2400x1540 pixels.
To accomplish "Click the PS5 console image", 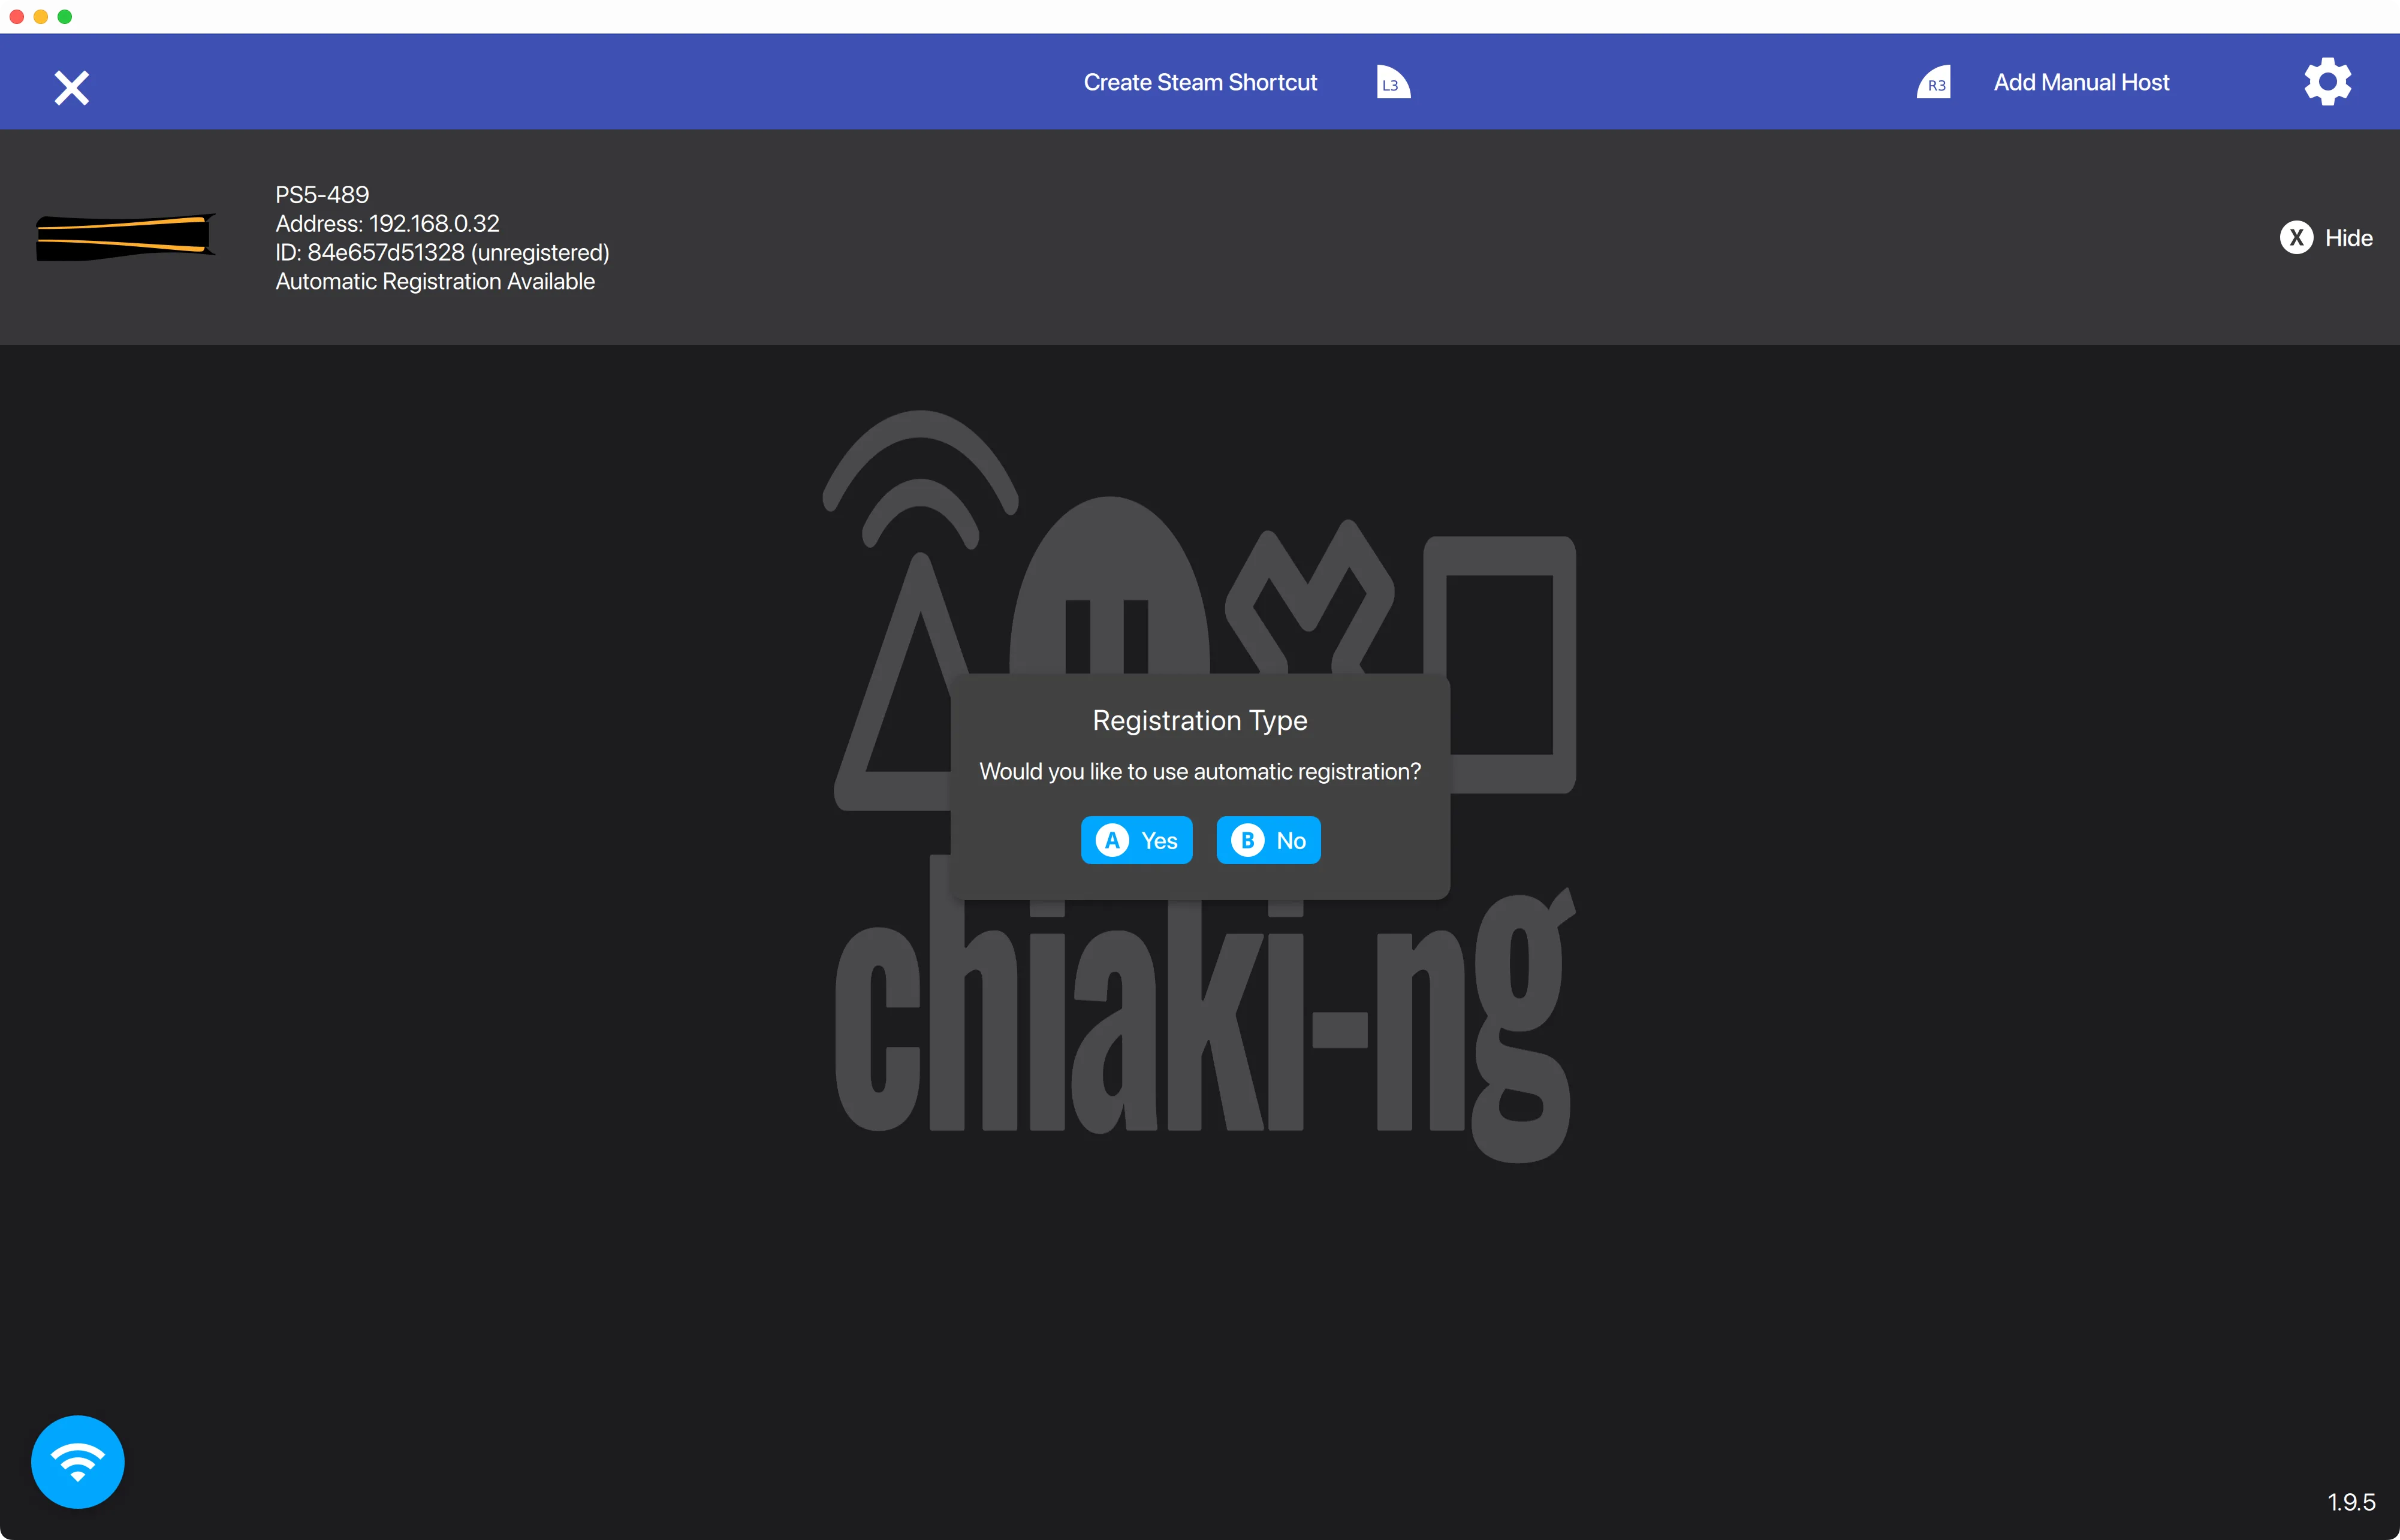I will click(126, 237).
